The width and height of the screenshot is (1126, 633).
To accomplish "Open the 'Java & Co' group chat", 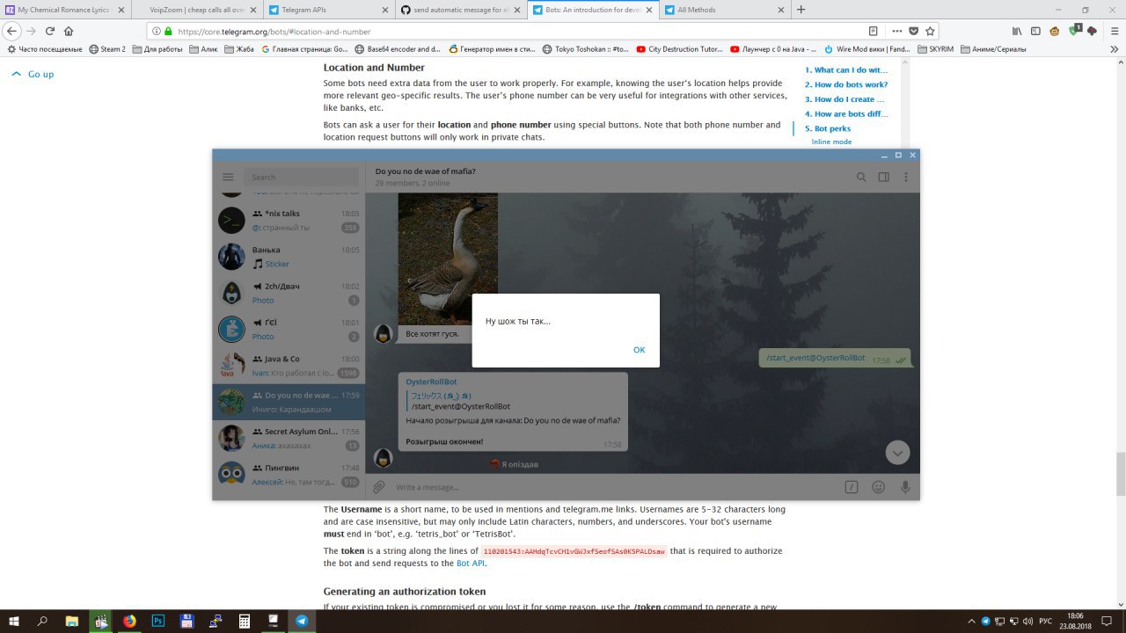I will tap(289, 365).
